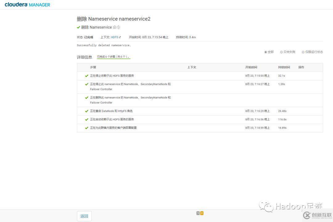The height and width of the screenshot is (222, 333).
Task: Click the green check next to 删除 Nameservice 命令
Action: click(x=79, y=27)
